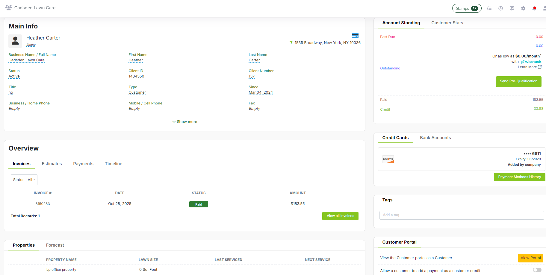Screen dimensions: 546x275
Task: Click View all Invoices
Action: [x=340, y=216]
